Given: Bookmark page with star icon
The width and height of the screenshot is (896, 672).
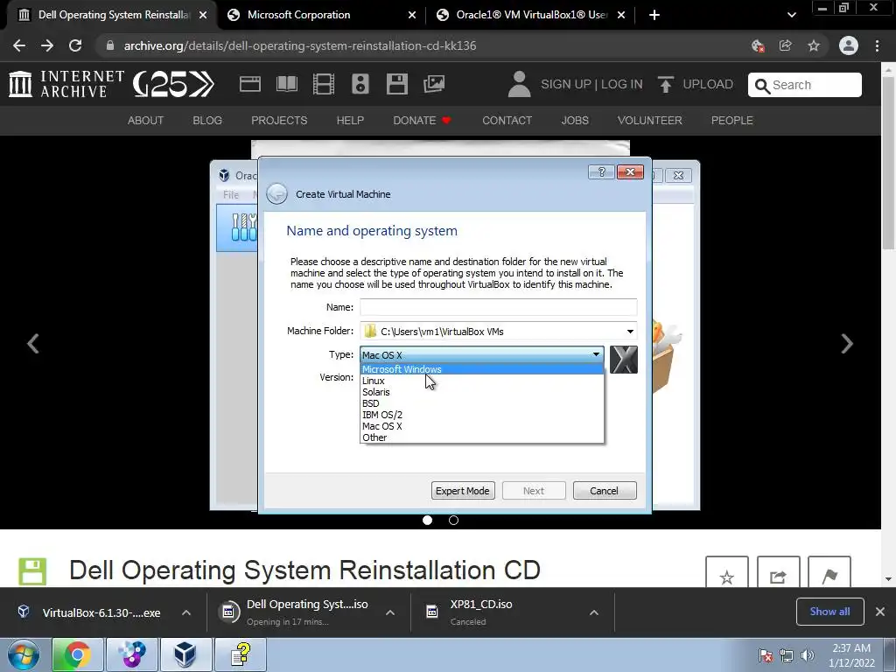Looking at the screenshot, I should pyautogui.click(x=814, y=45).
